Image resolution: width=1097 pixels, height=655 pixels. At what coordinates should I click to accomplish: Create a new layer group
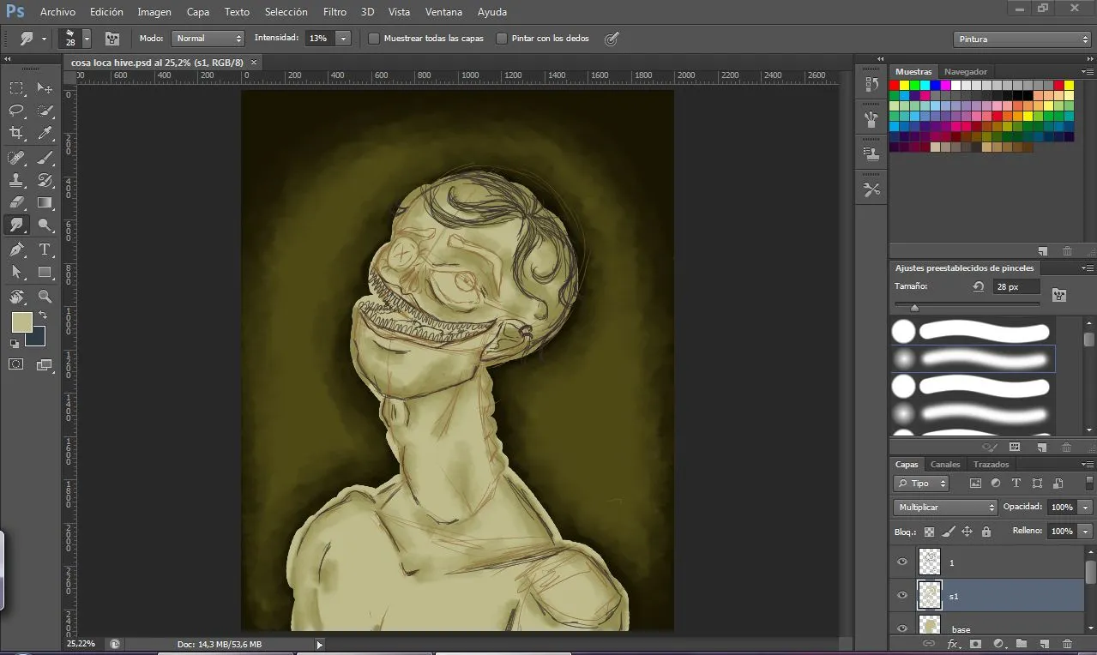tap(1022, 643)
